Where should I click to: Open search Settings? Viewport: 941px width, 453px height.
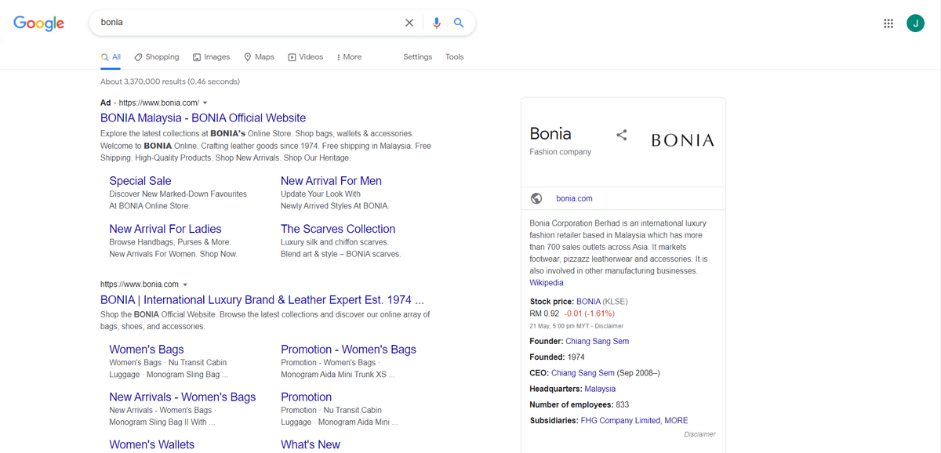(x=417, y=57)
